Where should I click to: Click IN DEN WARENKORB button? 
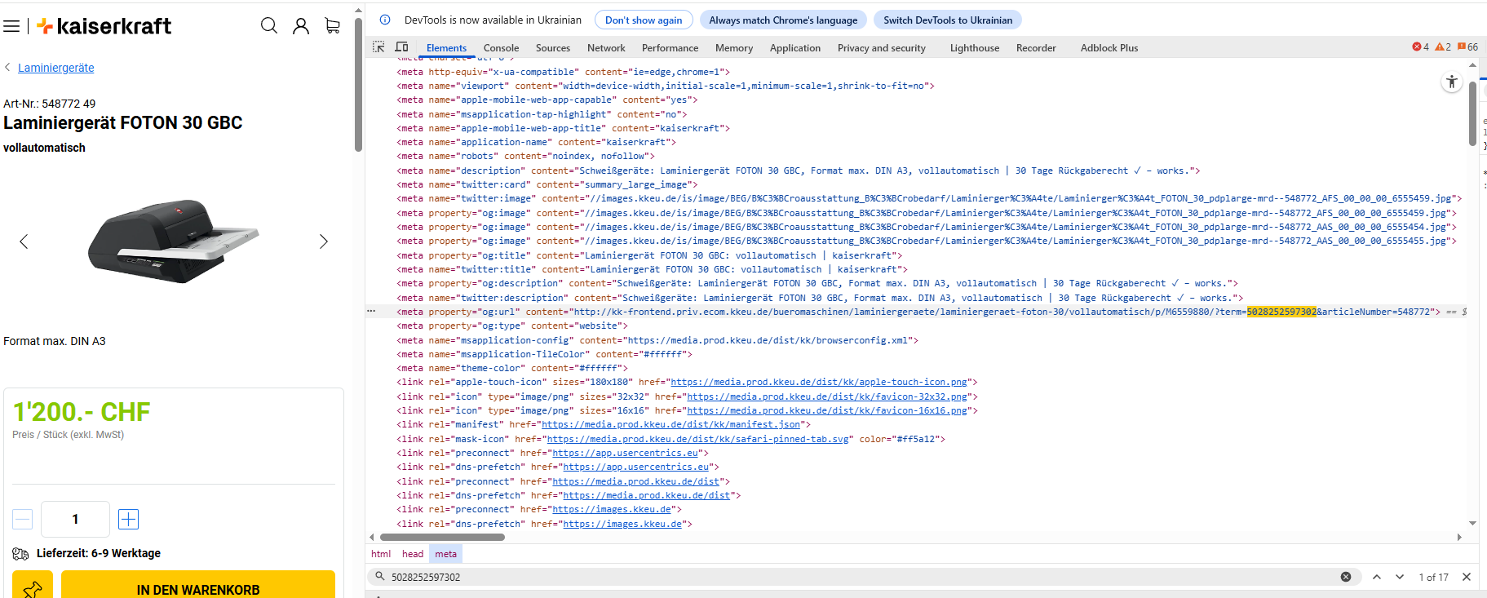(198, 587)
